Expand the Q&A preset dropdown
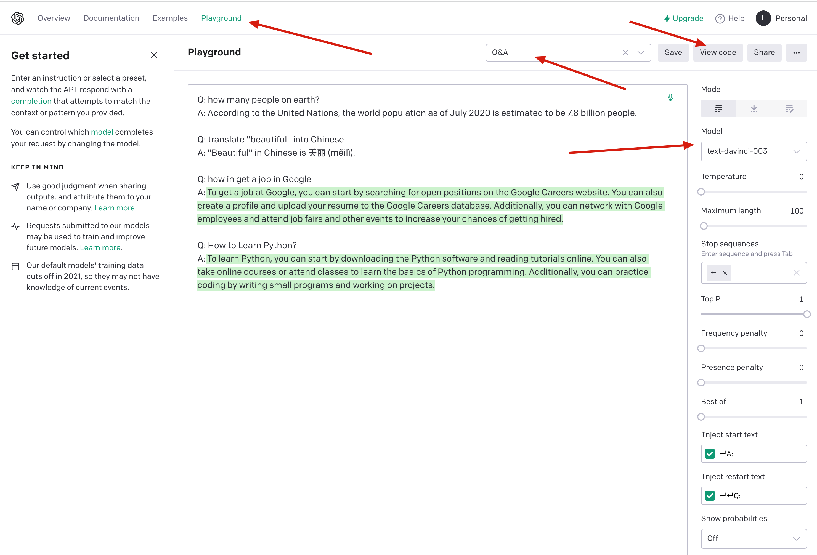 [x=641, y=53]
